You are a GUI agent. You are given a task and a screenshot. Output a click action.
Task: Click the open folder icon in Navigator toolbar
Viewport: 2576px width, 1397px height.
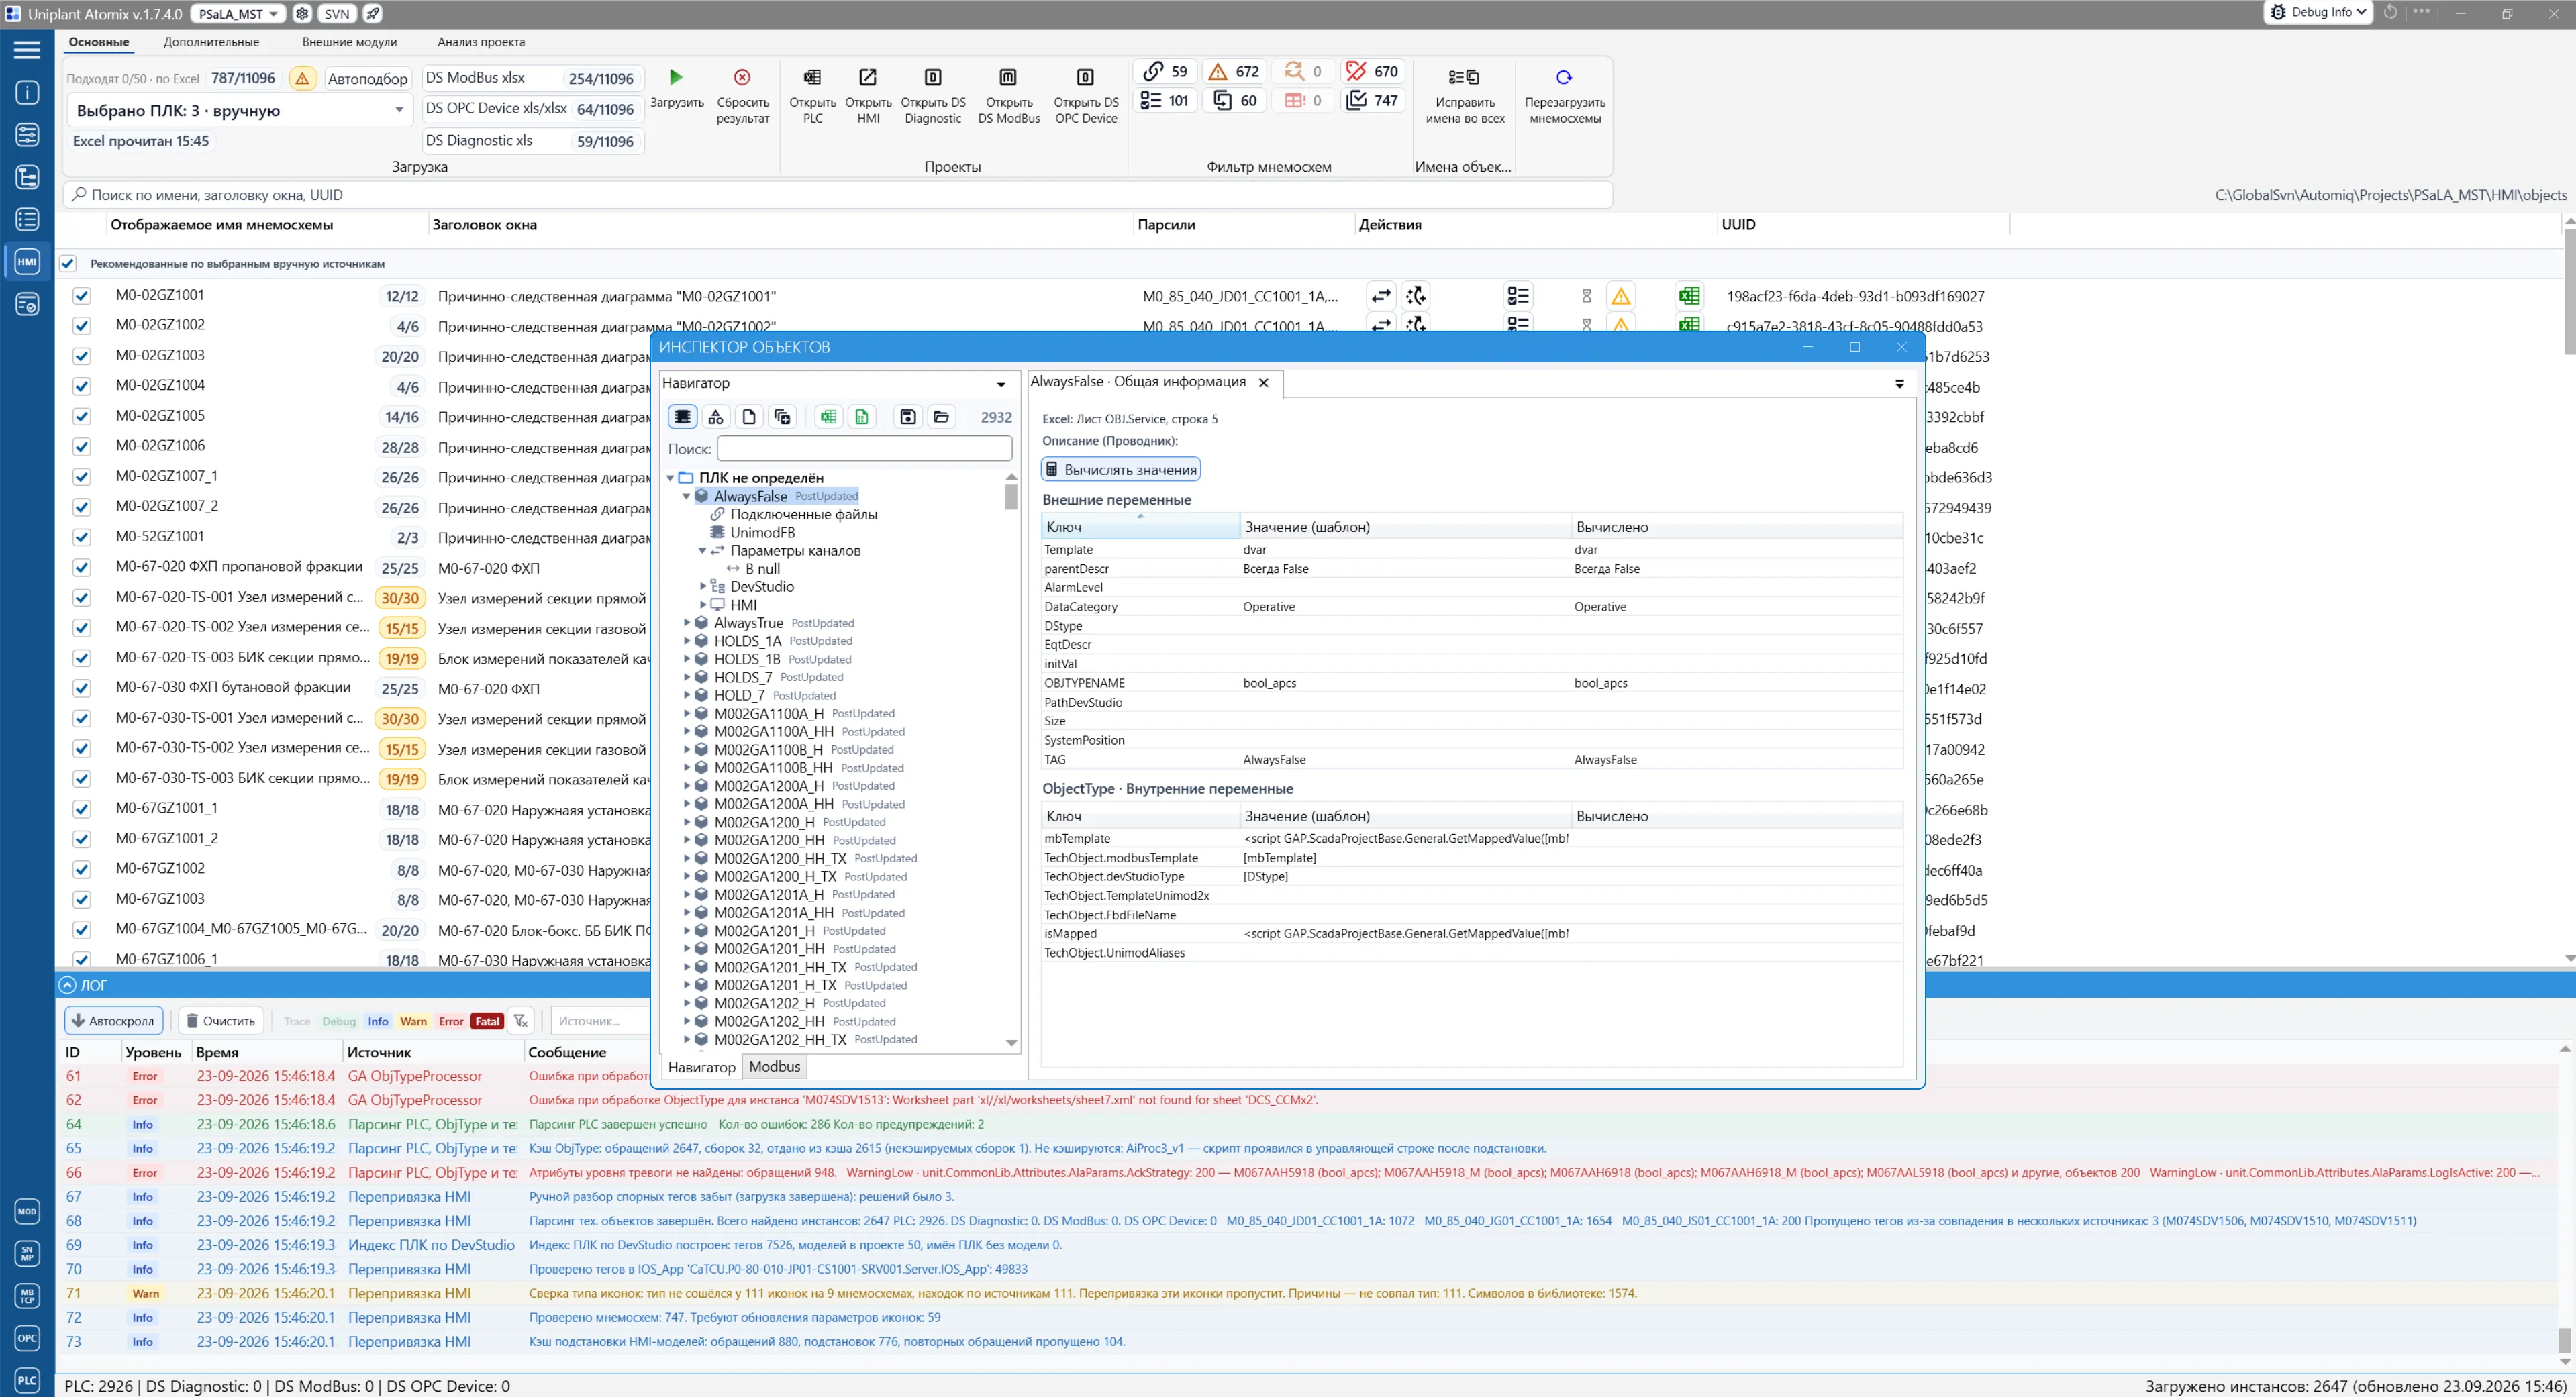coord(941,417)
